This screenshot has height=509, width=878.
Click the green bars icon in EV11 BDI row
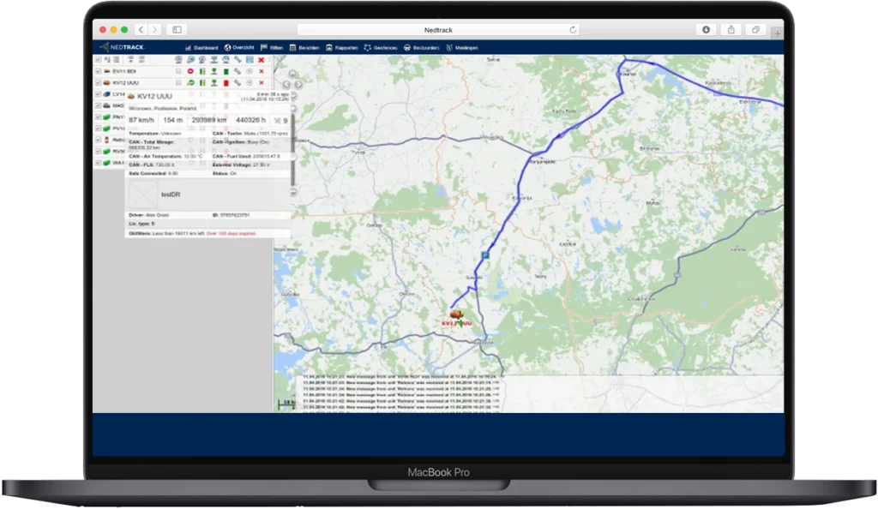click(x=202, y=71)
